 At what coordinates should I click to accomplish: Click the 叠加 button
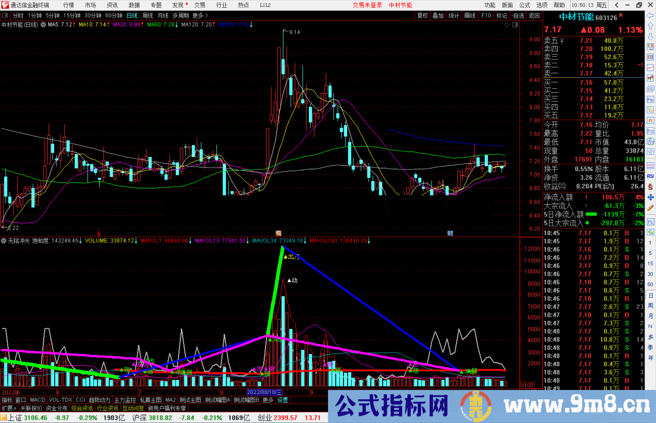click(438, 15)
